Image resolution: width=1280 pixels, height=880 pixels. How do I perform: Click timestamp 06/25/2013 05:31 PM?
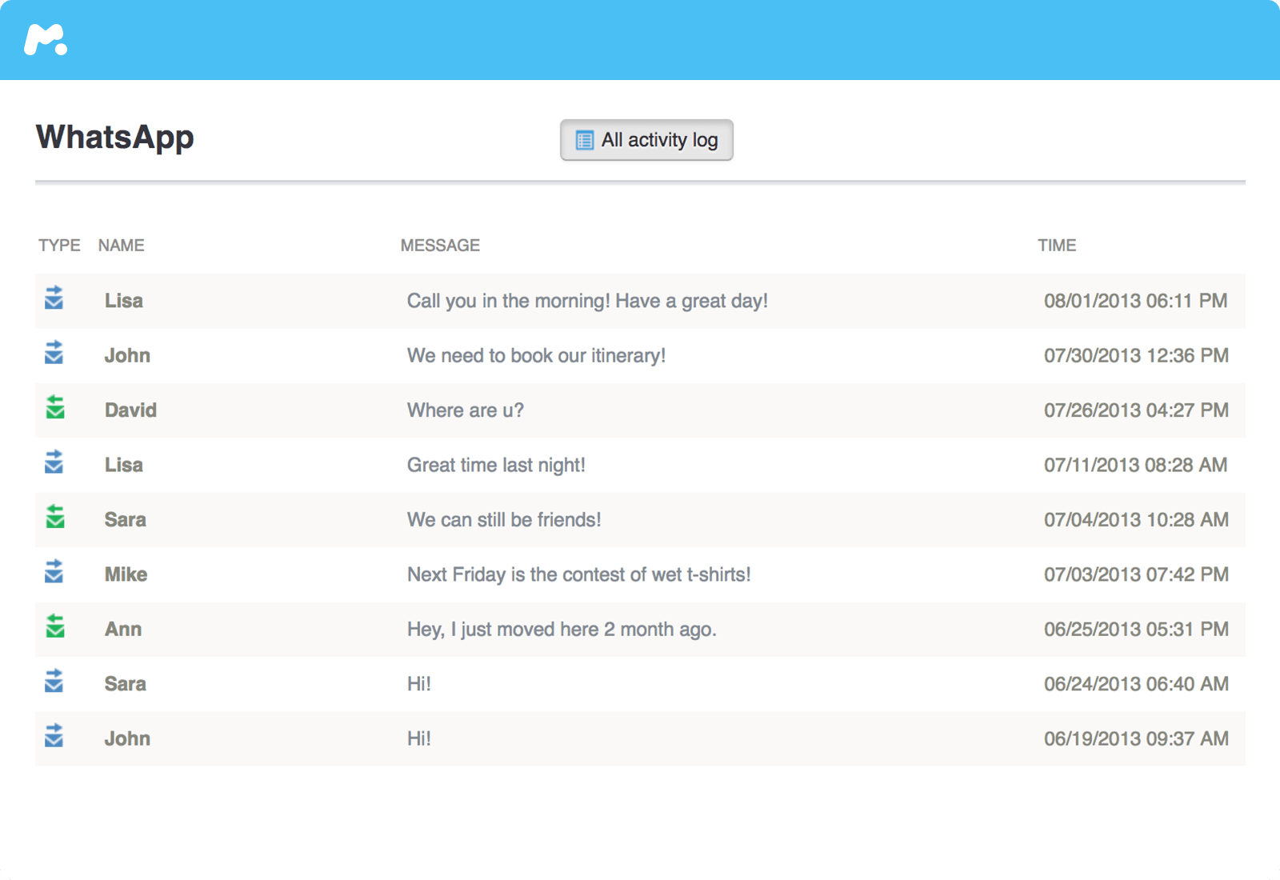1136,630
